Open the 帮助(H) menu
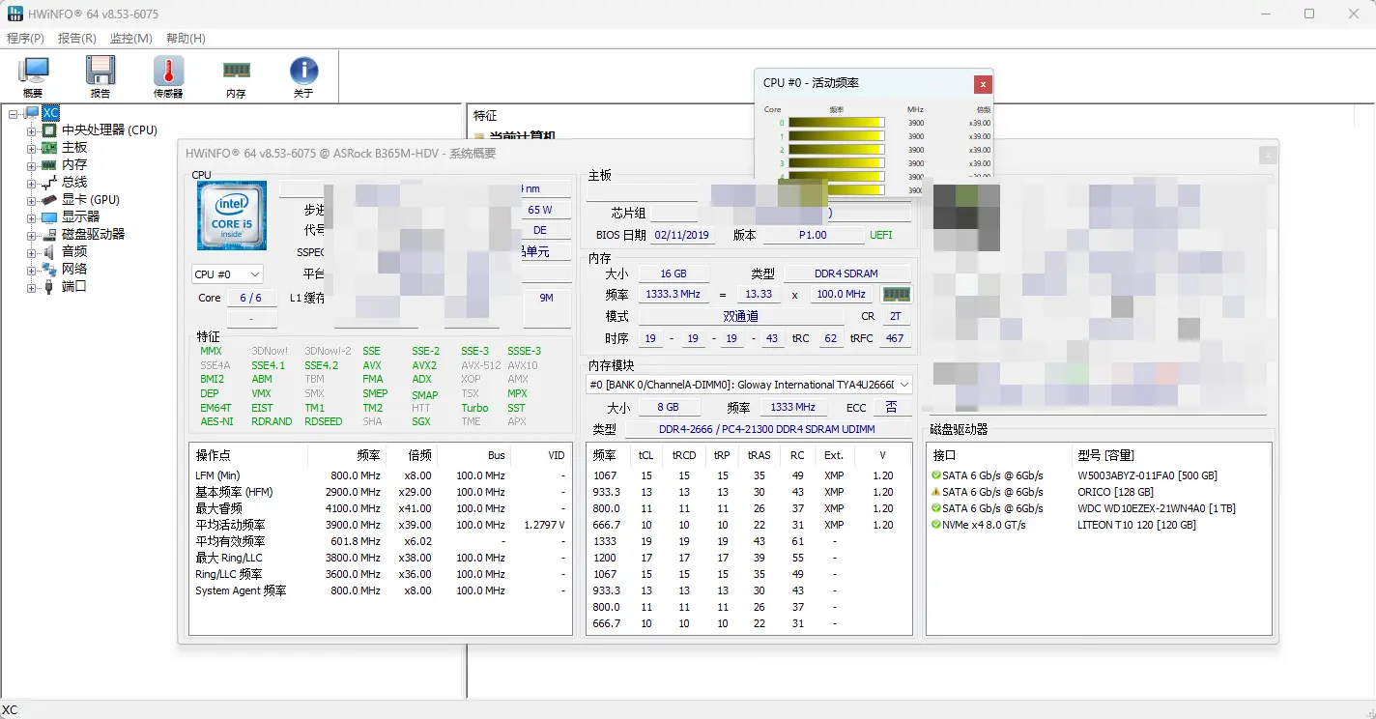 186,39
